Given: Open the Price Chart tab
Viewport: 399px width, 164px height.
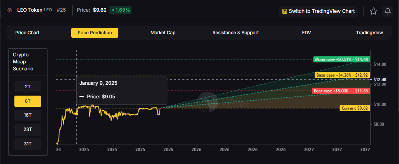Looking at the screenshot, I should (27, 33).
